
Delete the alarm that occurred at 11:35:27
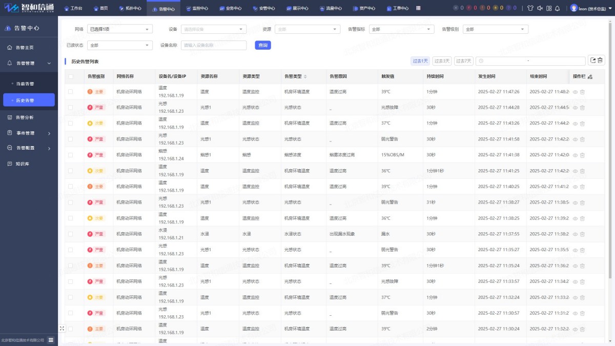click(582, 250)
